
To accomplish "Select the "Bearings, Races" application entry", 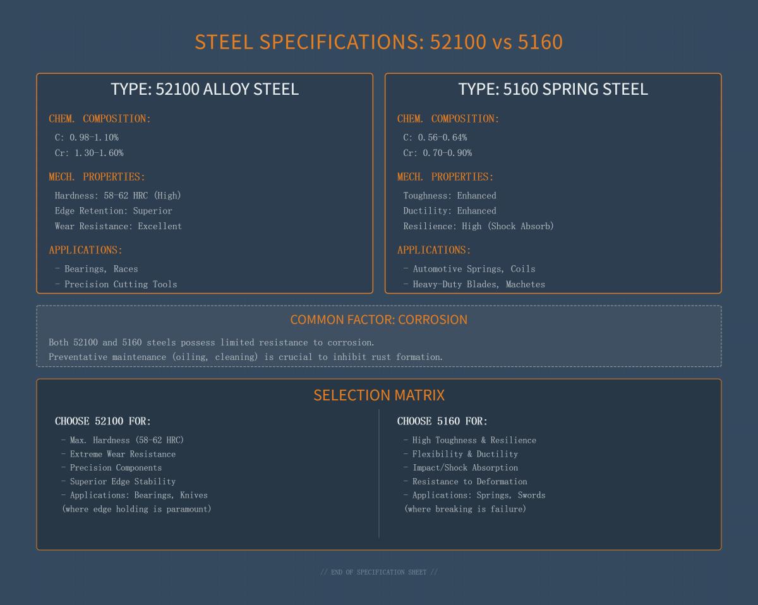I will [x=101, y=269].
